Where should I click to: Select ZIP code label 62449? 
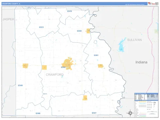(x=20, y=85)
